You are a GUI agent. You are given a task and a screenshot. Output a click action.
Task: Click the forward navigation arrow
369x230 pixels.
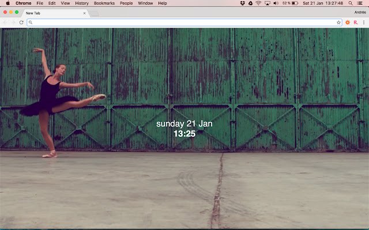(13, 22)
